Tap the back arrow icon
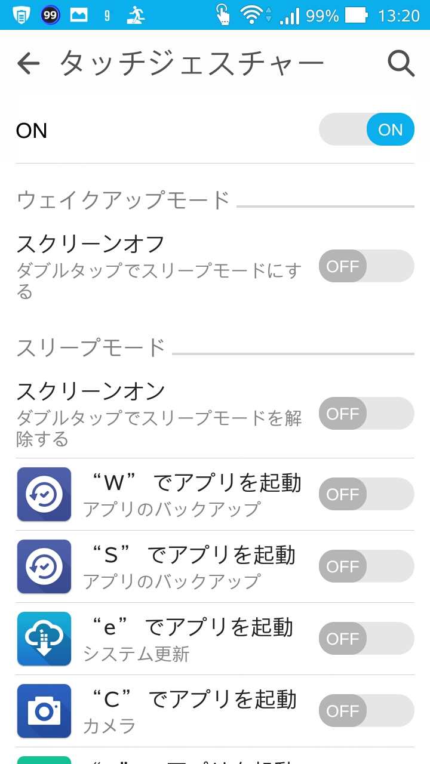 click(x=28, y=63)
